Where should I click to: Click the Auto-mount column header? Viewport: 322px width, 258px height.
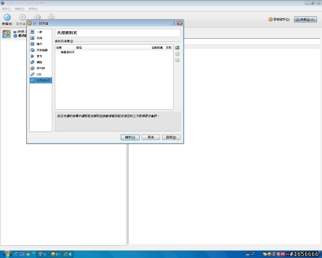(157, 47)
